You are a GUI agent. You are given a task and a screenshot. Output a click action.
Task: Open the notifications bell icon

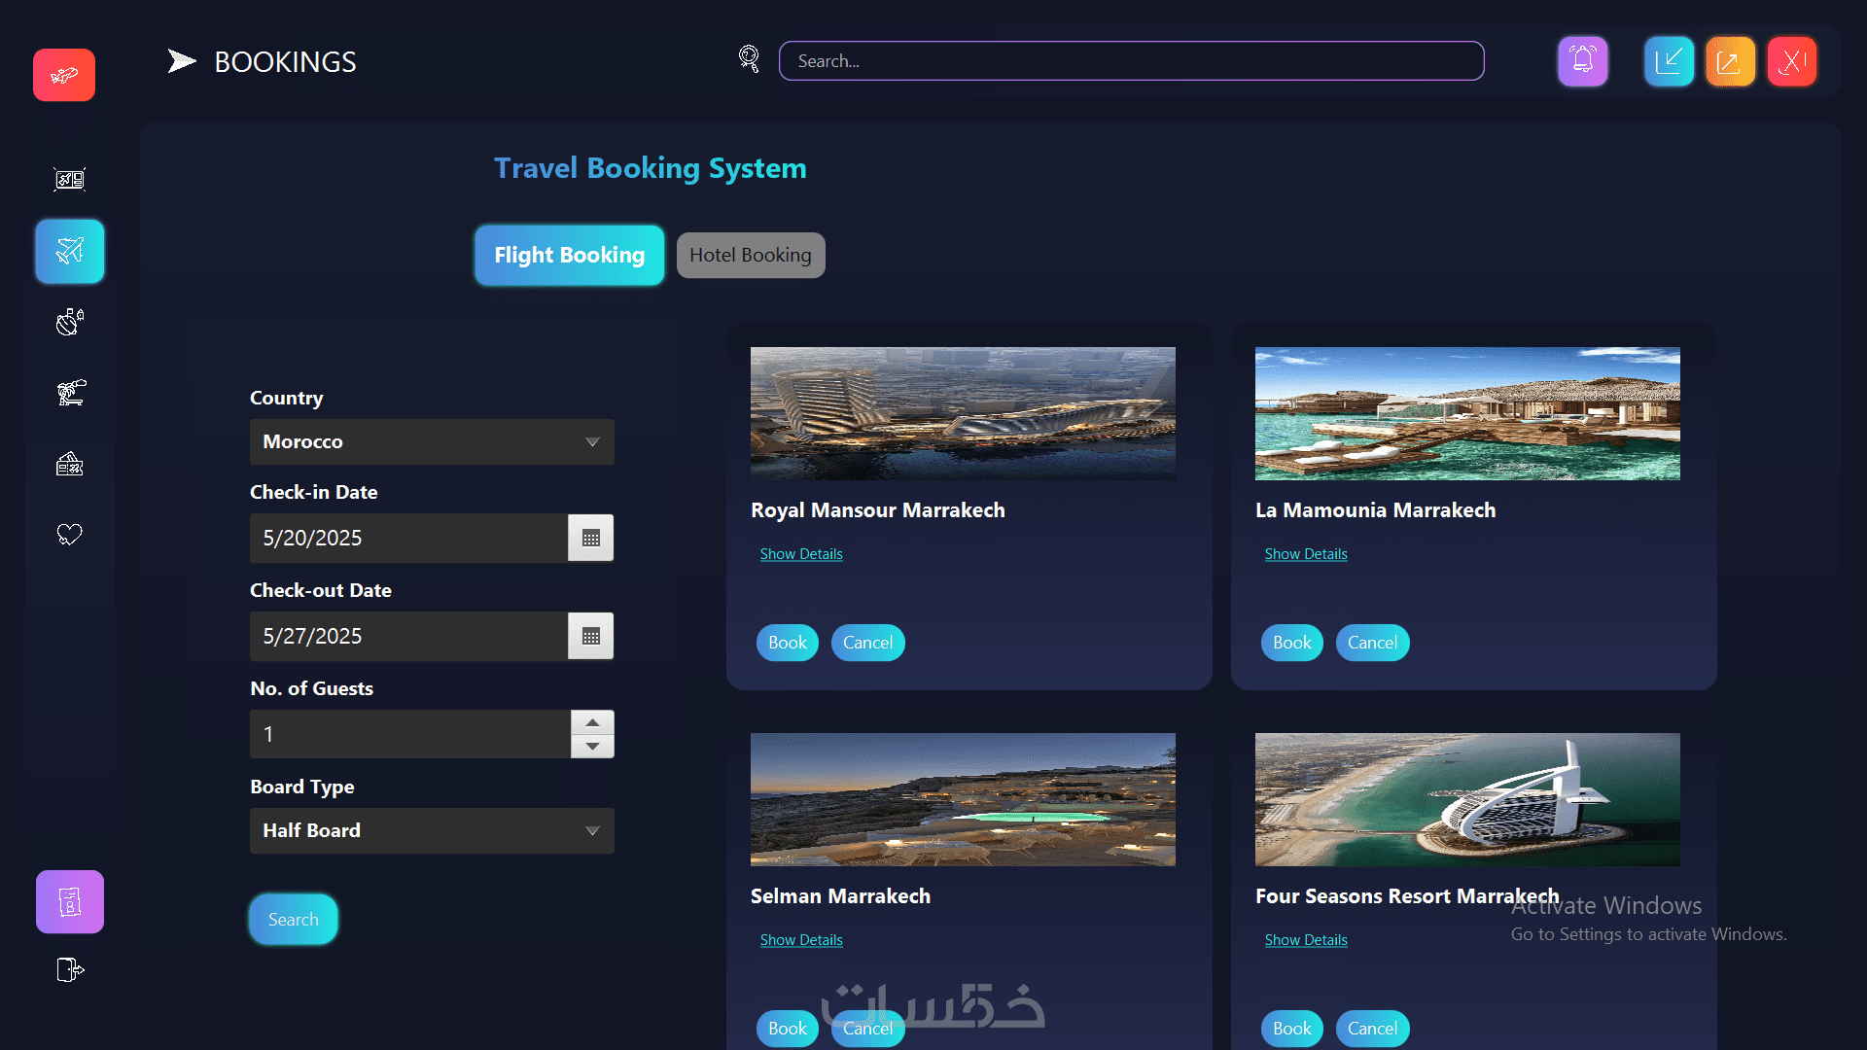pos(1582,61)
